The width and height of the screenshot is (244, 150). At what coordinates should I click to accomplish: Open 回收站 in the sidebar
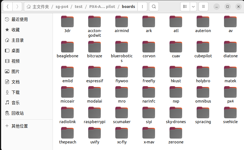tap(27, 113)
